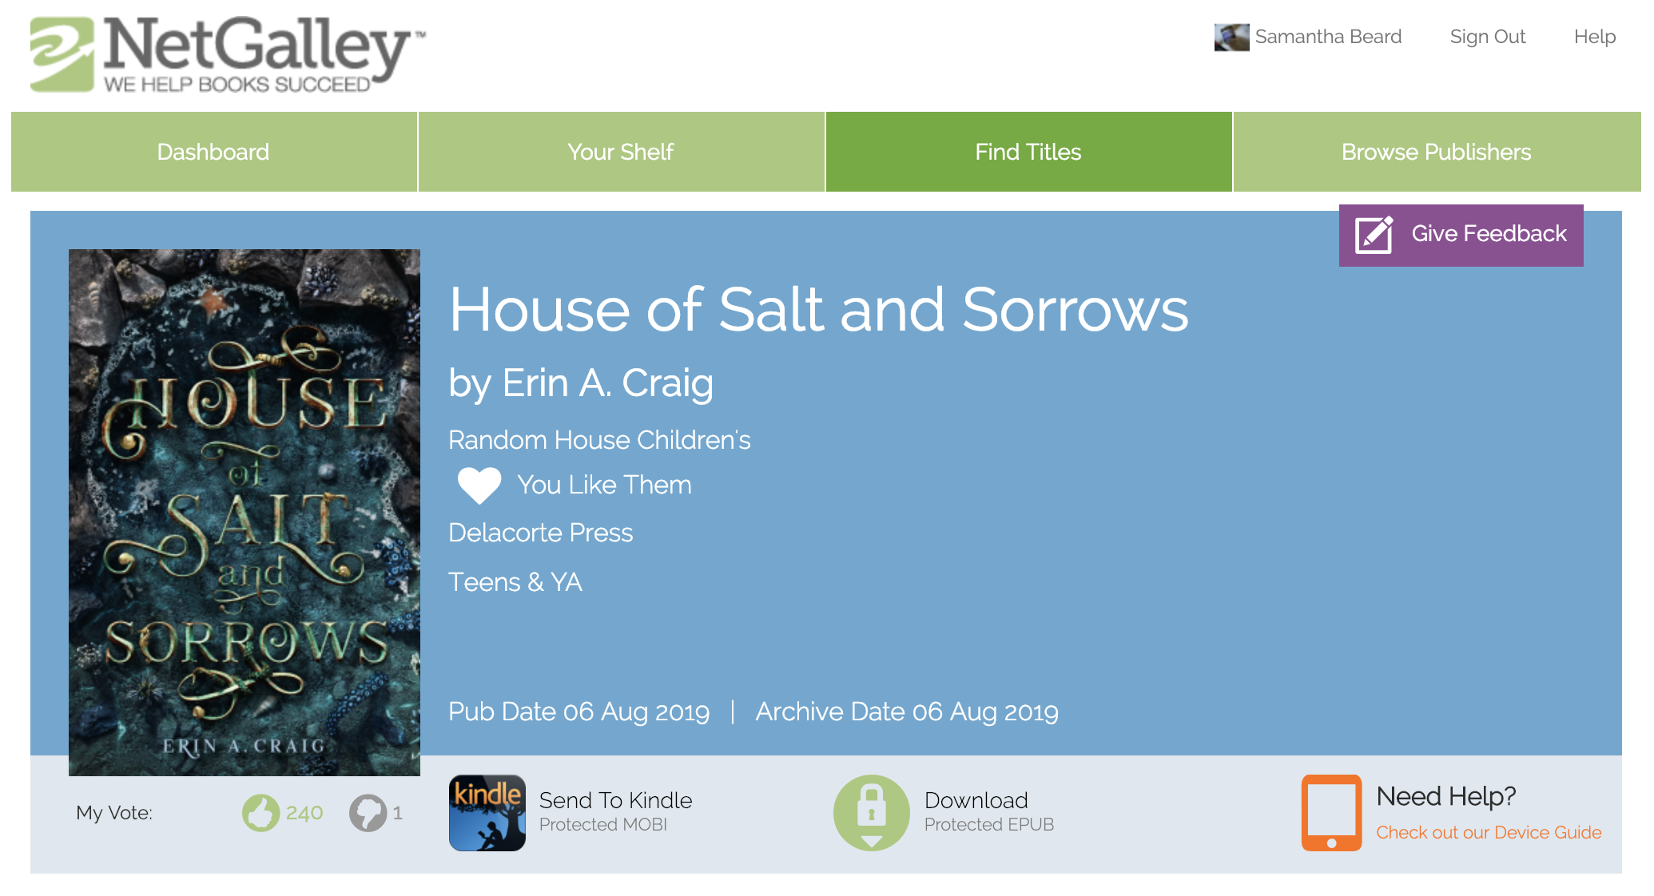1654x896 pixels.
Task: Click the Random House Children's publisher link
Action: (x=599, y=440)
